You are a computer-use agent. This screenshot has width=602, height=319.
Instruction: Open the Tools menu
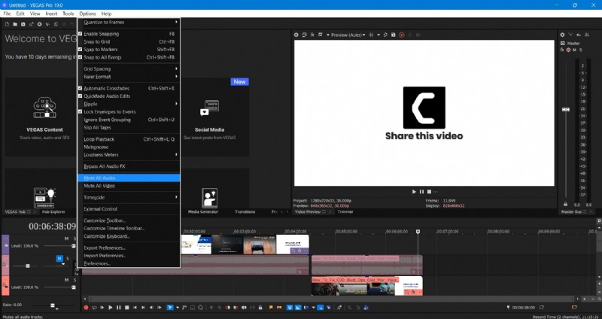click(x=68, y=14)
